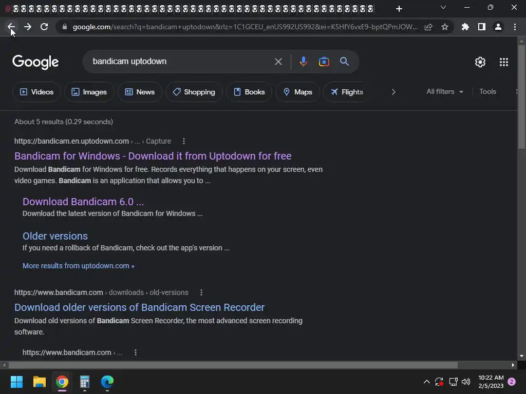The height and width of the screenshot is (394, 526).
Task: Open the Download Bandicam 6.0 sublink
Action: [x=83, y=202]
